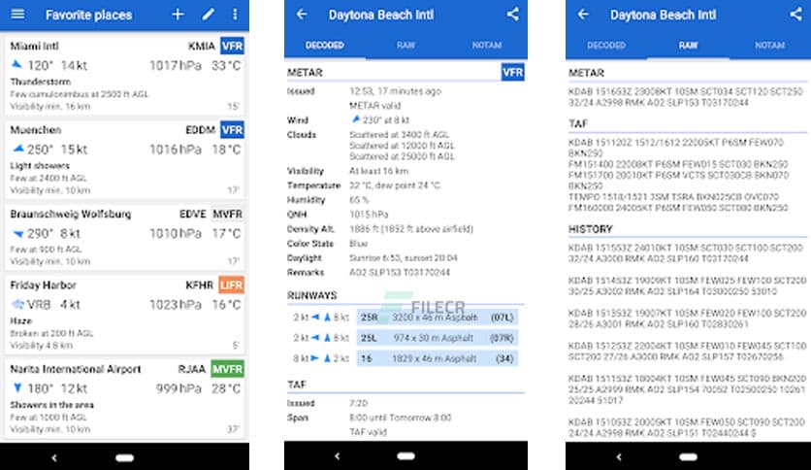
Task: Tap the EDDM airport code
Action: (200, 130)
